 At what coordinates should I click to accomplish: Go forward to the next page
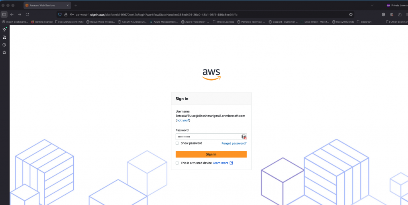click(20, 15)
